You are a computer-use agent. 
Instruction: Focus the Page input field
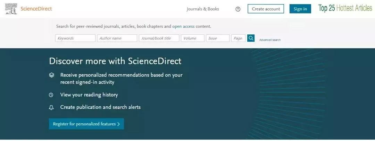pos(238,38)
